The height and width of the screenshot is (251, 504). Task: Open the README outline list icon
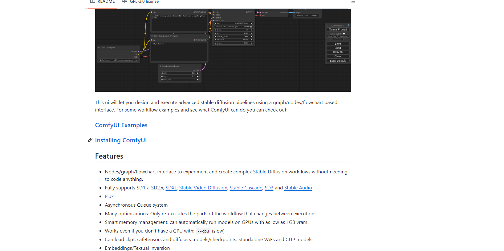coord(353,2)
